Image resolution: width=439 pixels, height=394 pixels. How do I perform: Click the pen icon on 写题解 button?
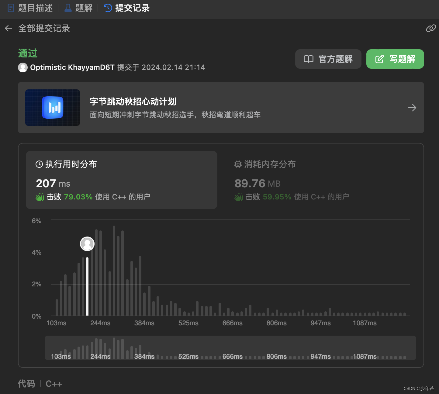[379, 59]
